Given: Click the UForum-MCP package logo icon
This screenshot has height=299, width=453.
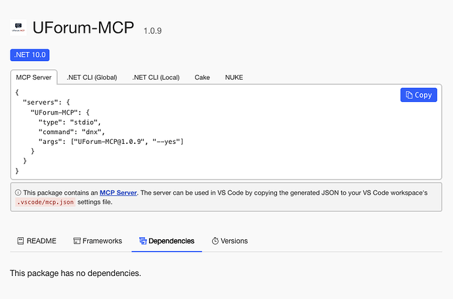Looking at the screenshot, I should tap(18, 28).
